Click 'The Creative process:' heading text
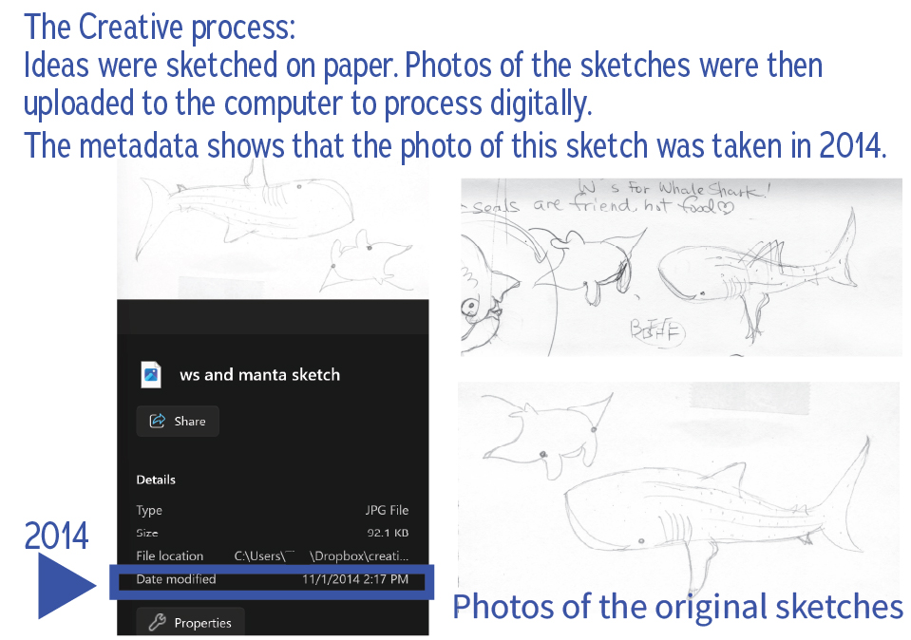The image size is (911, 640). [160, 28]
